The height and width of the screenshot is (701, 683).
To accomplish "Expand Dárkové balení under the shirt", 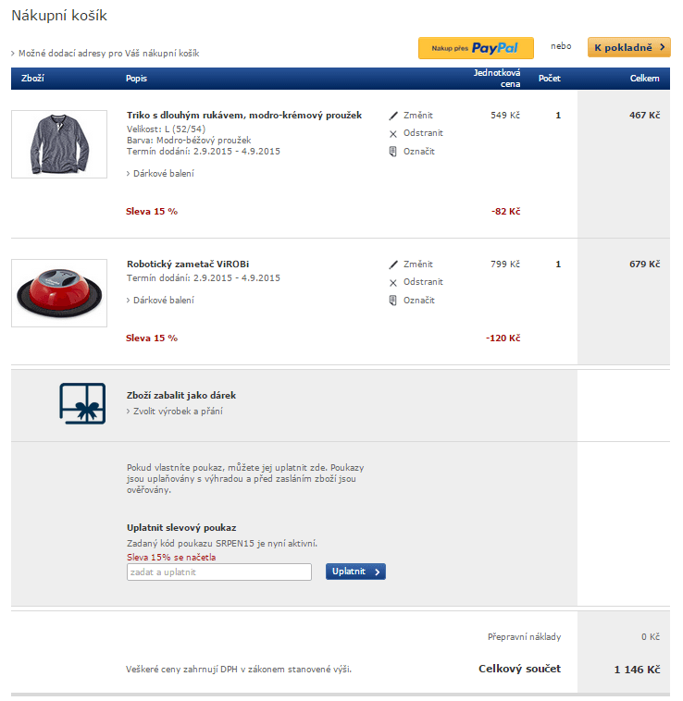I will (160, 174).
